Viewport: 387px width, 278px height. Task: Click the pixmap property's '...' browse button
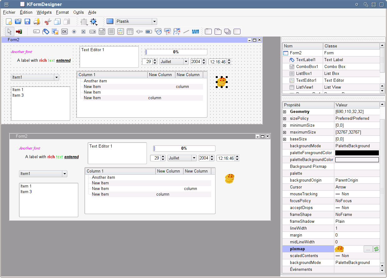368,249
